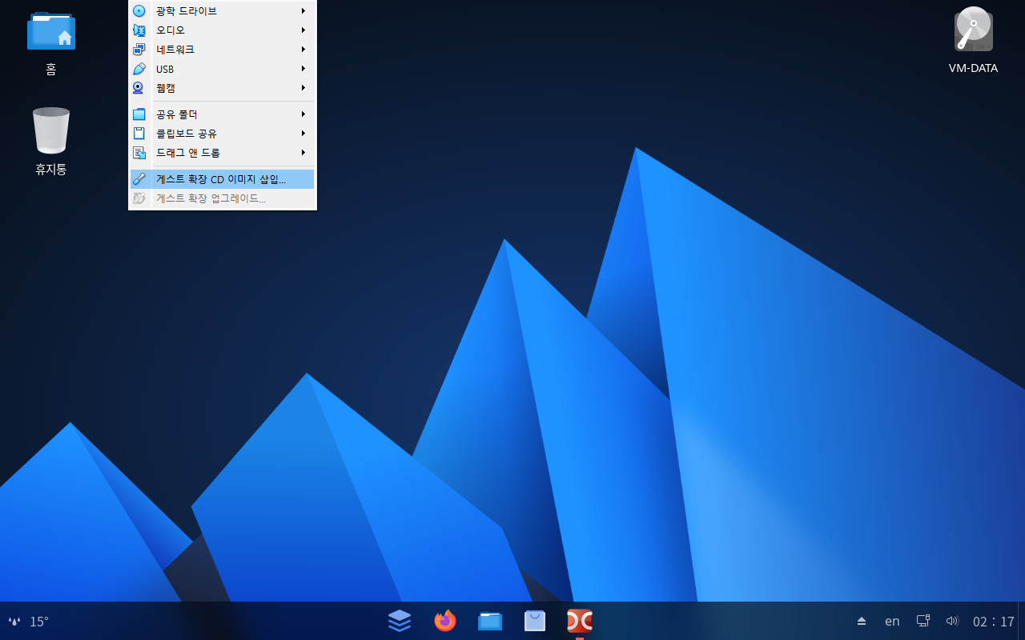Open the 15° weather widget

pyautogui.click(x=29, y=622)
